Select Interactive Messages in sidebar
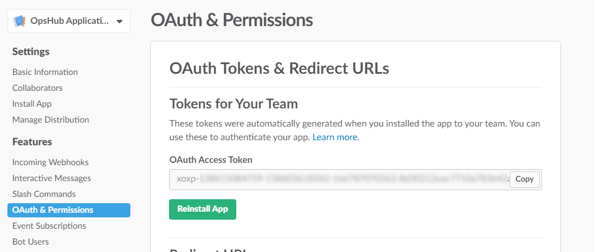 52,178
